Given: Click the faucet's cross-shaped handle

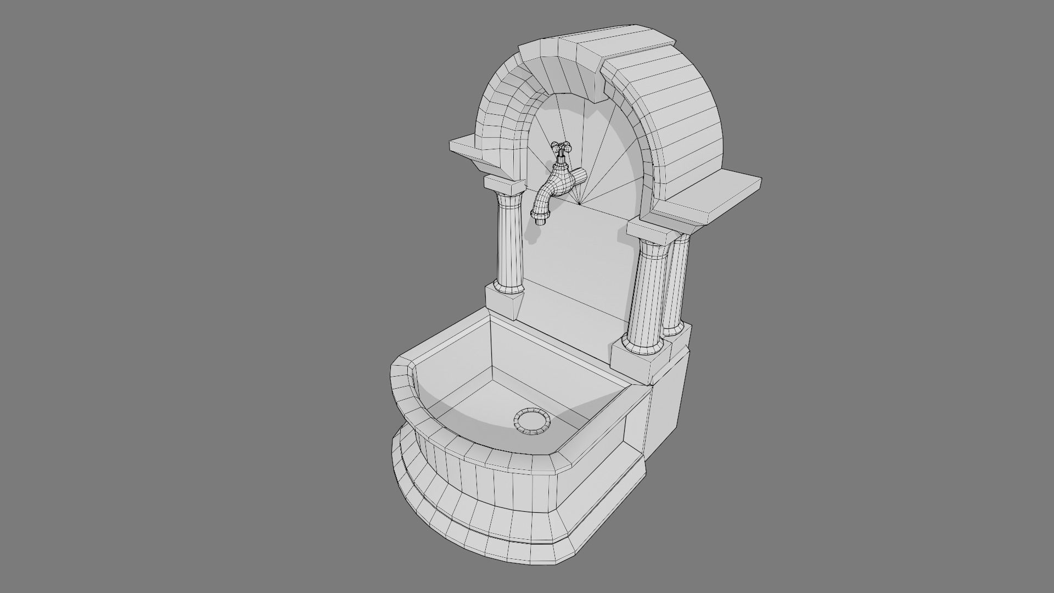Looking at the screenshot, I should click(x=562, y=147).
